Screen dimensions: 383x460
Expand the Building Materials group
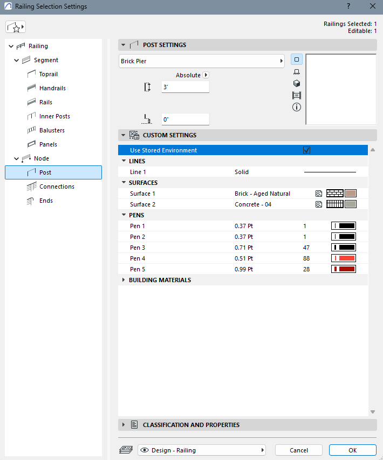pos(124,280)
